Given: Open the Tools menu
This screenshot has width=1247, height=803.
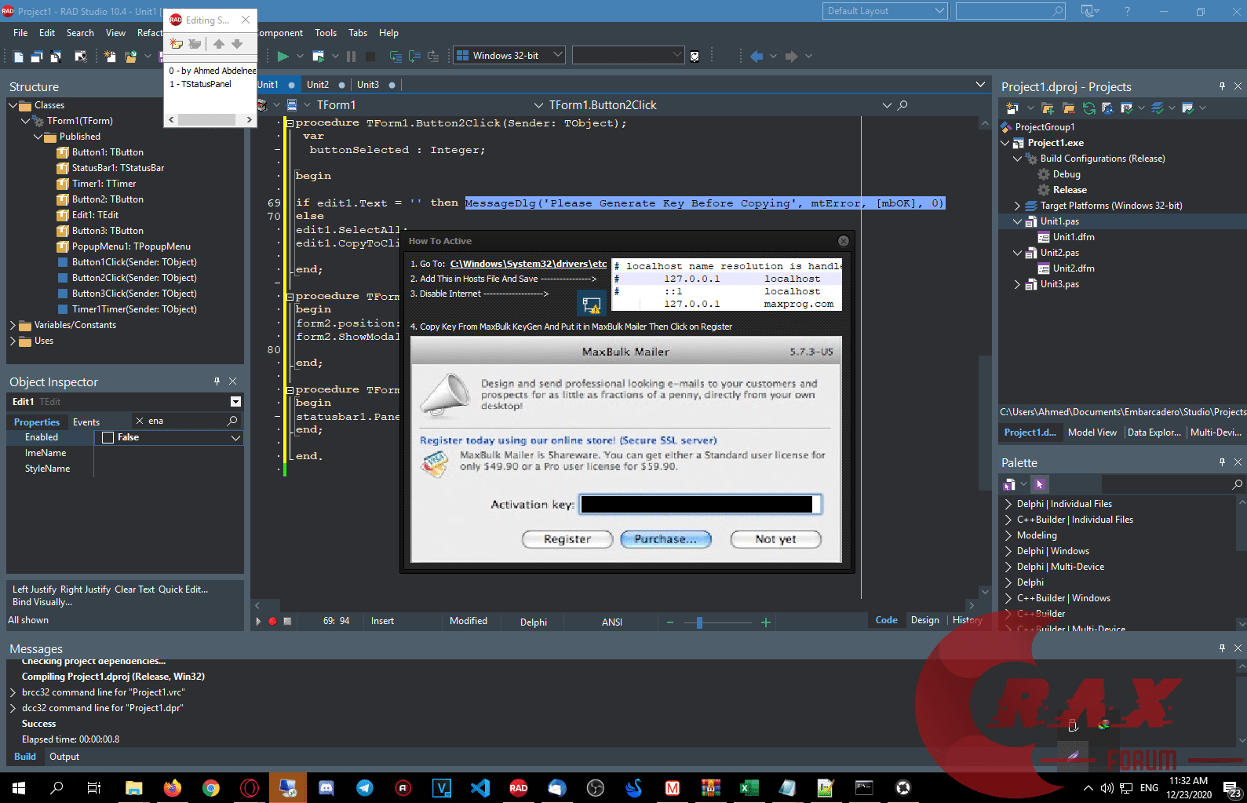Looking at the screenshot, I should pyautogui.click(x=326, y=33).
